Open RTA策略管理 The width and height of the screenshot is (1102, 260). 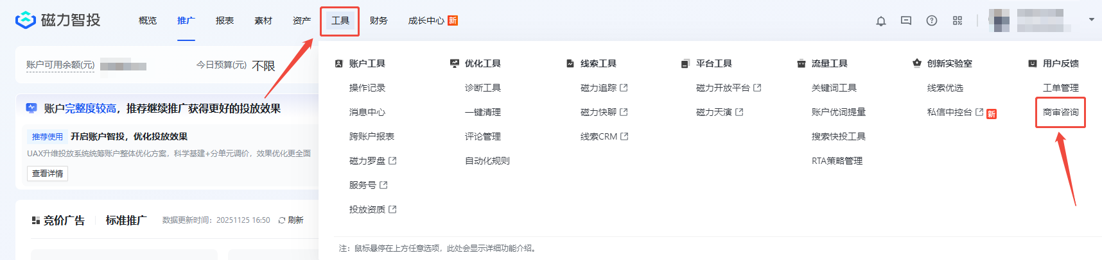coord(837,161)
